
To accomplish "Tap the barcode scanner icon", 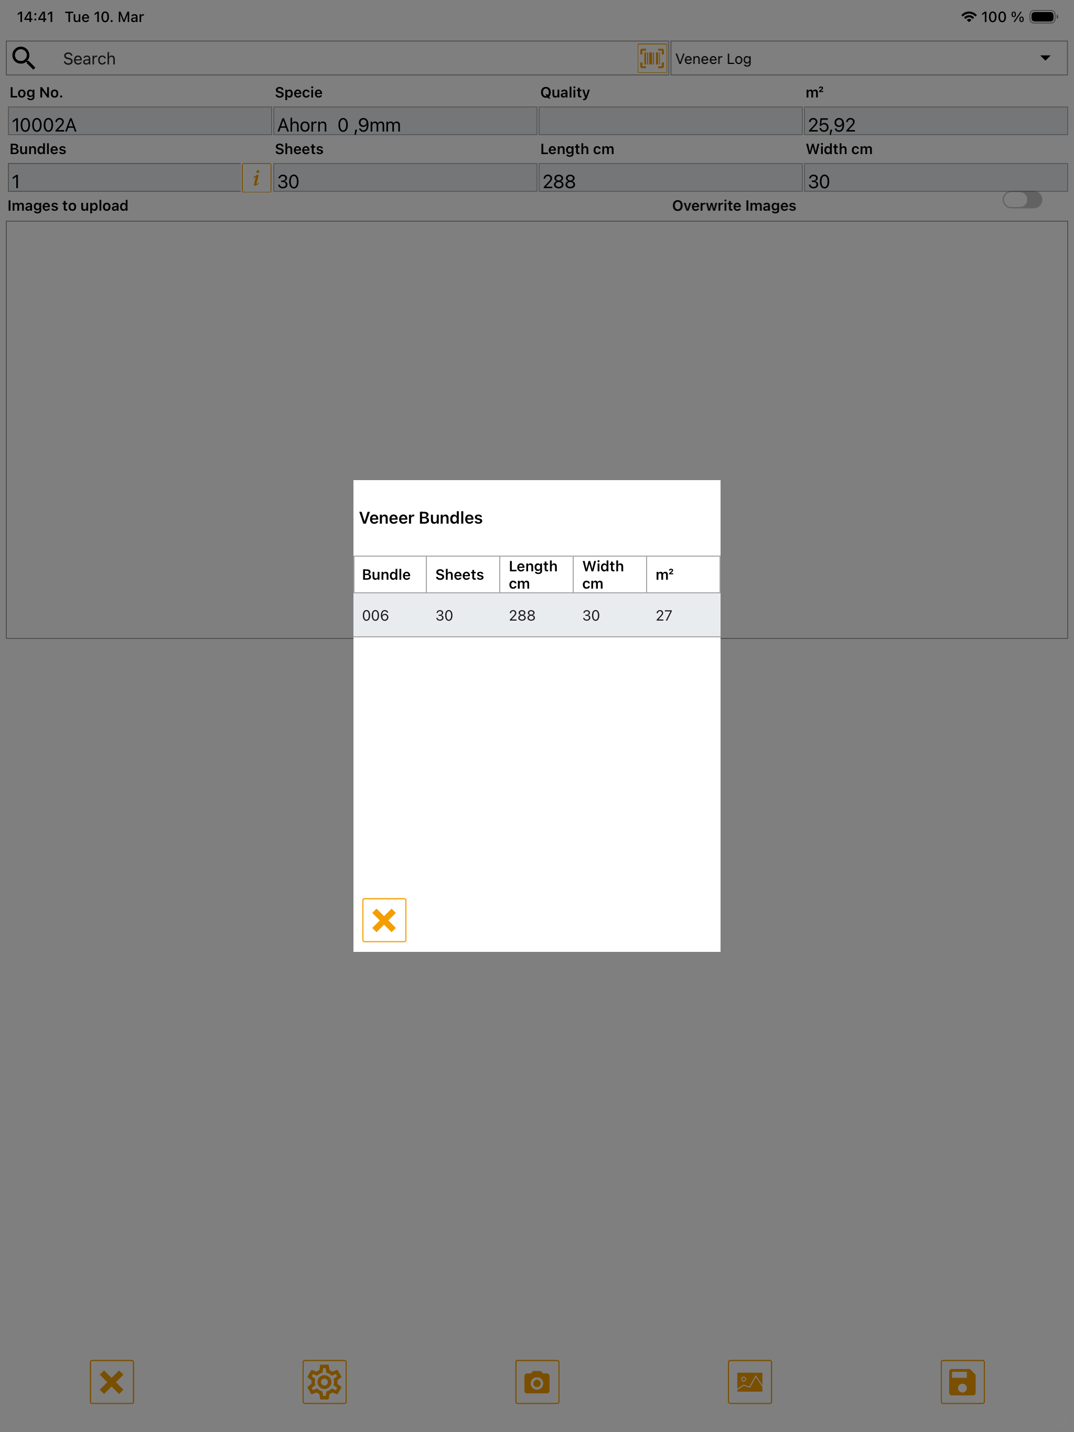I will (652, 58).
